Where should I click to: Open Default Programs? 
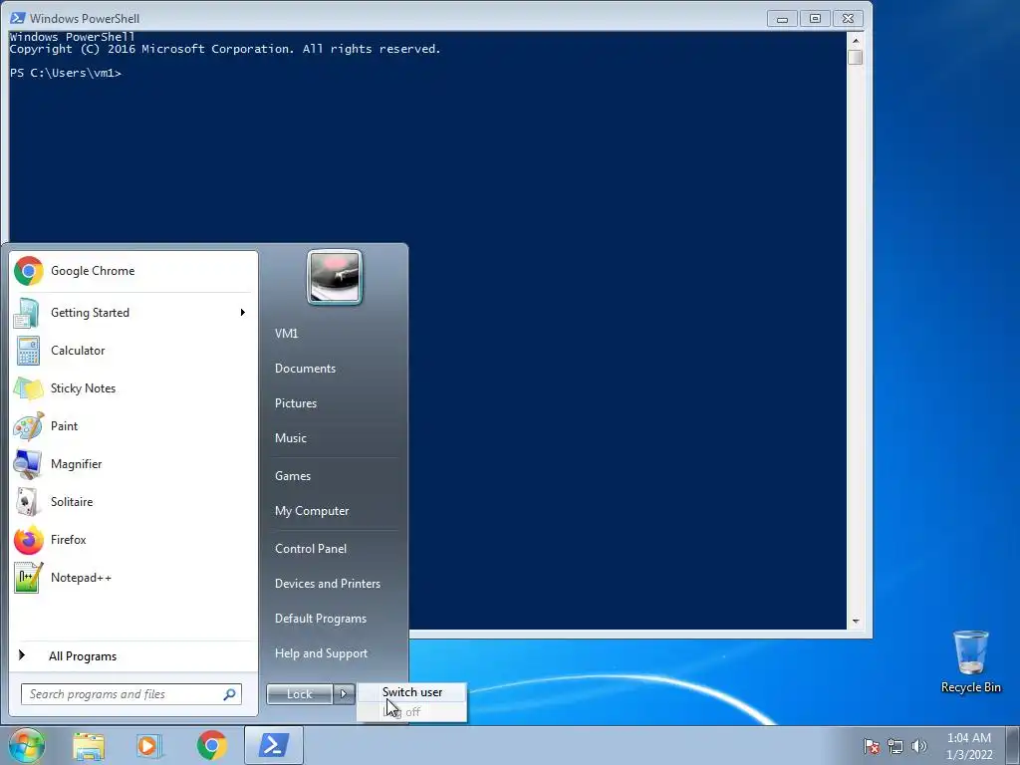point(321,619)
